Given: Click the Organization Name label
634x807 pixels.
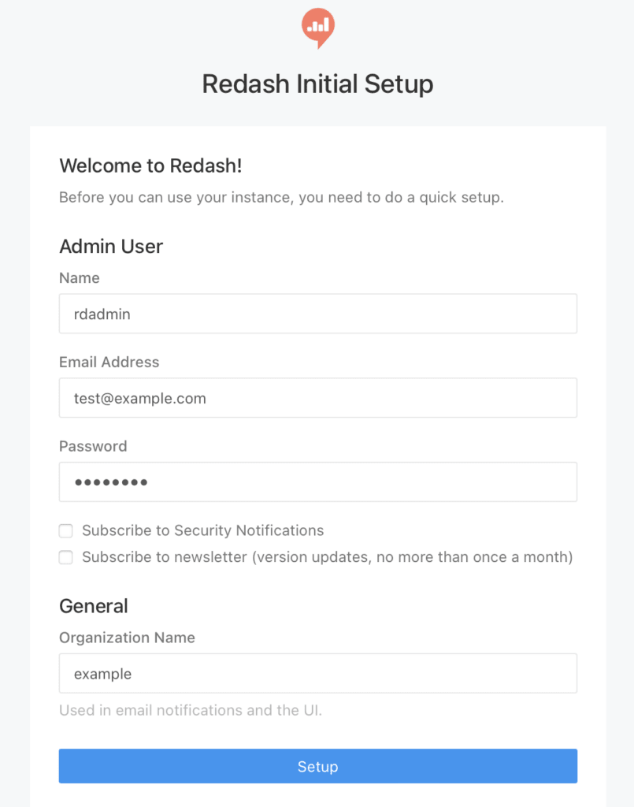Looking at the screenshot, I should coord(127,638).
